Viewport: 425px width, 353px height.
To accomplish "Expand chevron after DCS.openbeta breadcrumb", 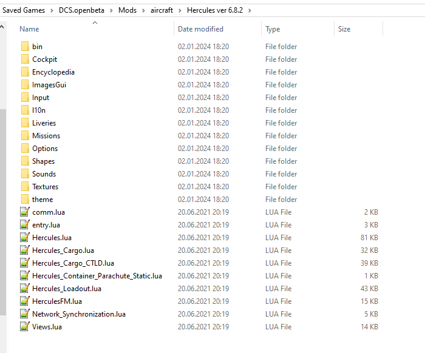I will click(111, 10).
